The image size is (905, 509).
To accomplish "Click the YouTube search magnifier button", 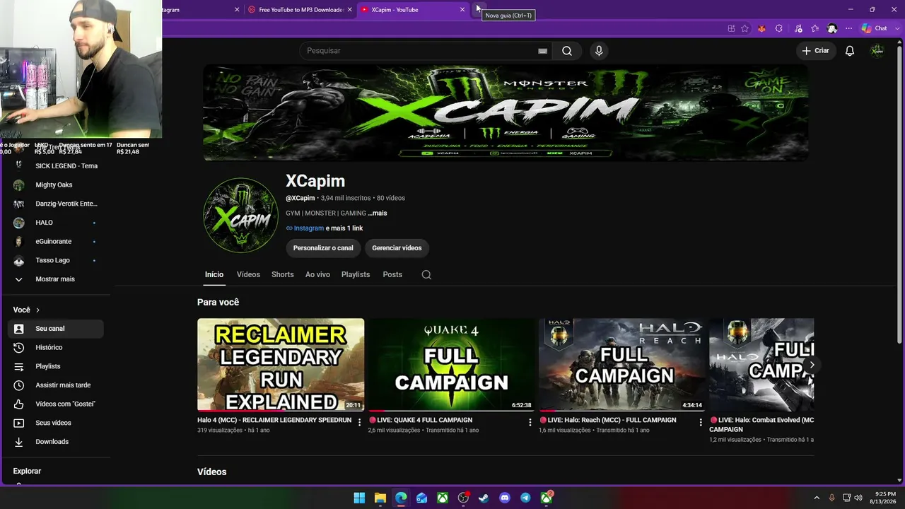I will (567, 51).
